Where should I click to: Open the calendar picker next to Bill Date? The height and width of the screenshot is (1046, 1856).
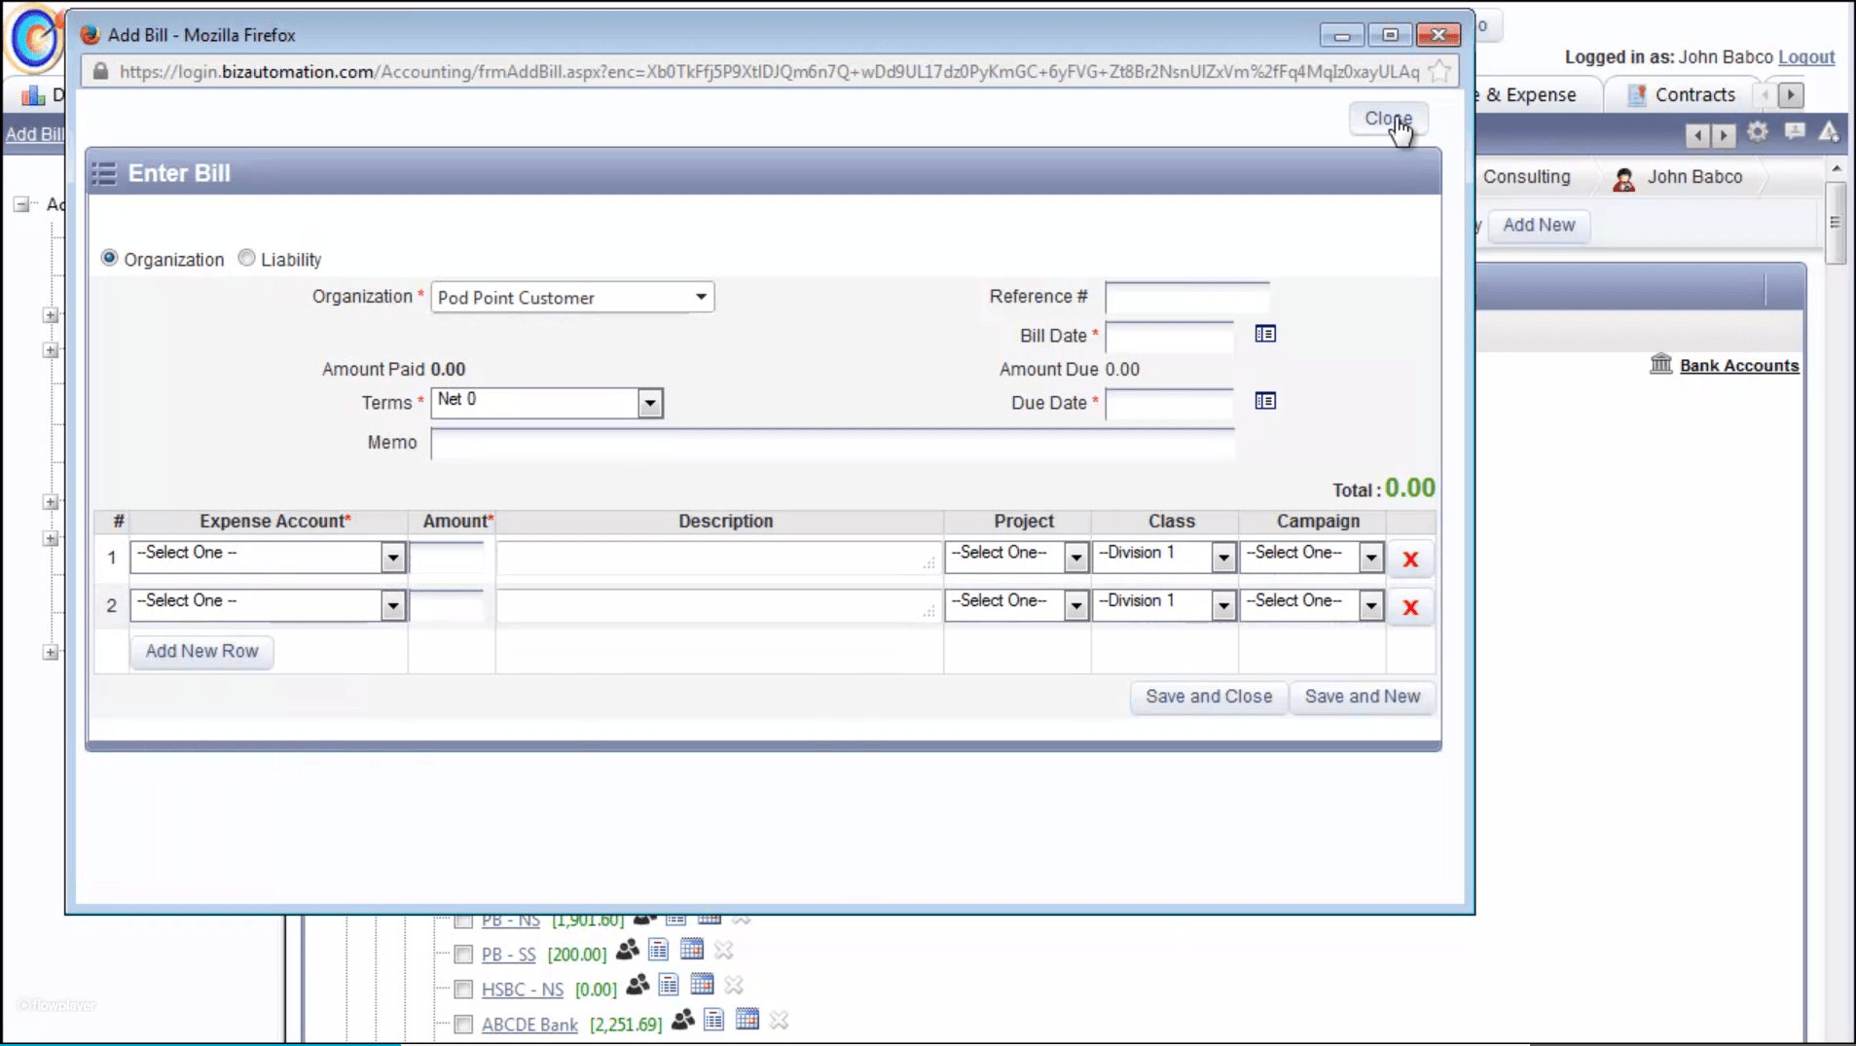click(x=1264, y=335)
